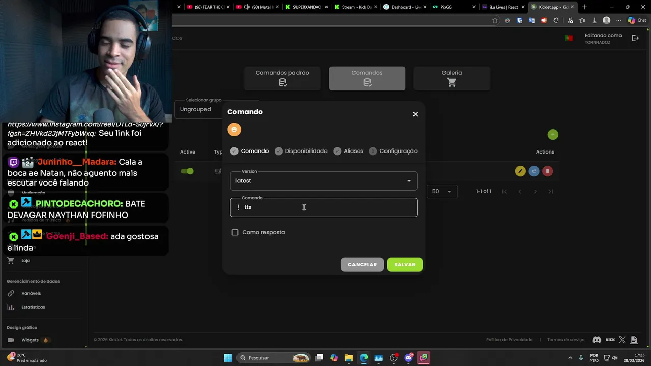The height and width of the screenshot is (366, 651).
Task: Click the next page arrow in pagination
Action: [x=535, y=192]
